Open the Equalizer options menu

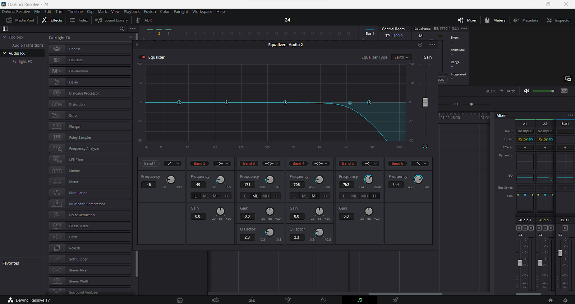point(432,45)
